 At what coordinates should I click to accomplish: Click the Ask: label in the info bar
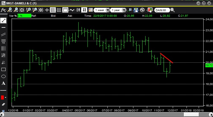[70, 16]
